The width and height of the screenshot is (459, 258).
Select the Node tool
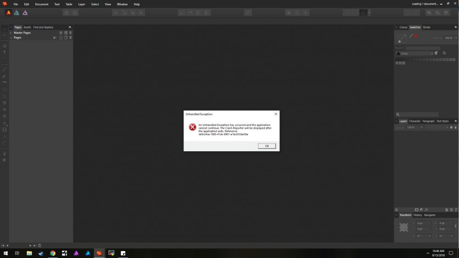[5, 35]
